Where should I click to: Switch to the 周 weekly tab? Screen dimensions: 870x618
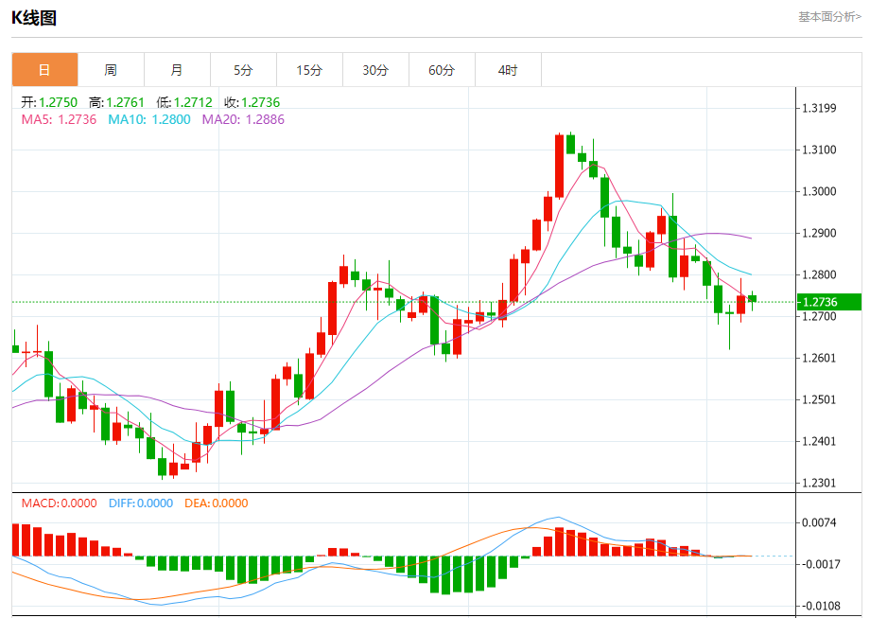point(111,70)
